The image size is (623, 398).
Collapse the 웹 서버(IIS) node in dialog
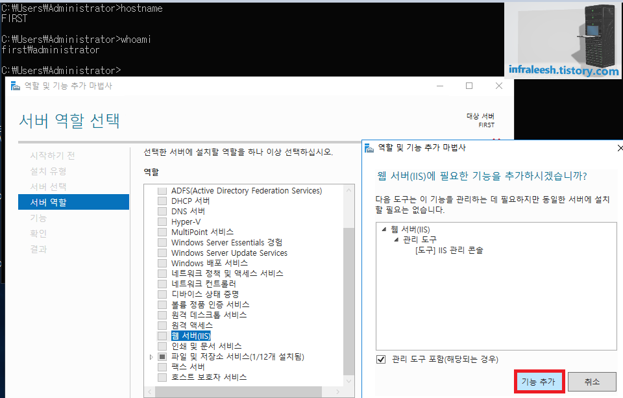click(384, 229)
